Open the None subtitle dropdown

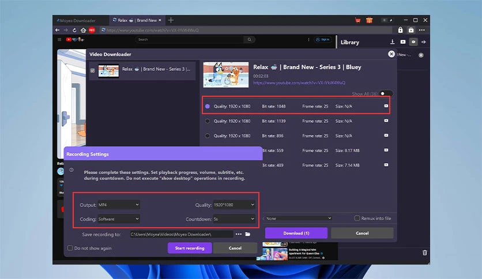pyautogui.click(x=299, y=218)
